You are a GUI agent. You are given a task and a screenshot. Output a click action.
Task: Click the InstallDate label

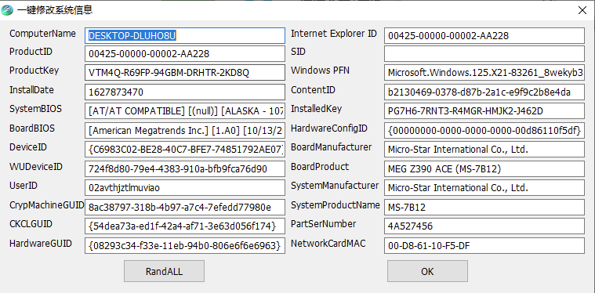tap(31, 90)
